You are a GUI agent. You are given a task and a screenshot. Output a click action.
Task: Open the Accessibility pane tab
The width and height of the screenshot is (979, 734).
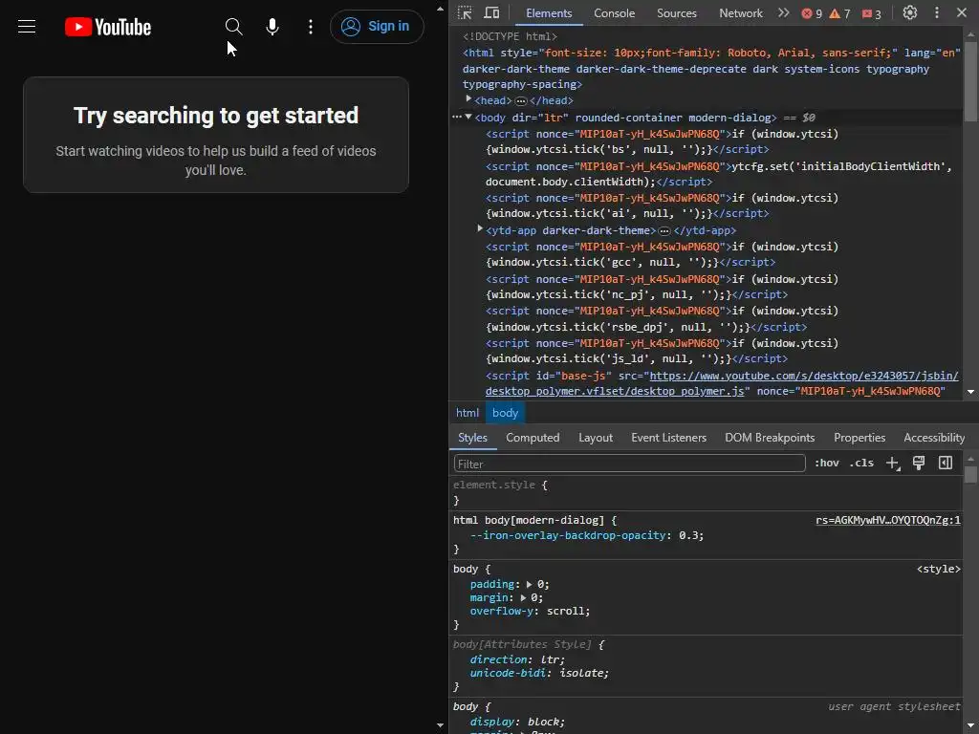click(934, 438)
